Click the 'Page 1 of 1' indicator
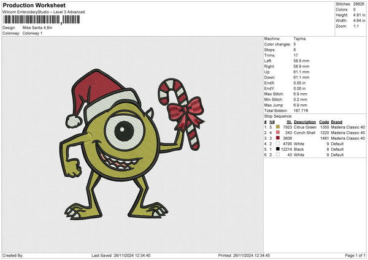Image resolution: width=368 pixels, height=260 pixels. click(355, 255)
